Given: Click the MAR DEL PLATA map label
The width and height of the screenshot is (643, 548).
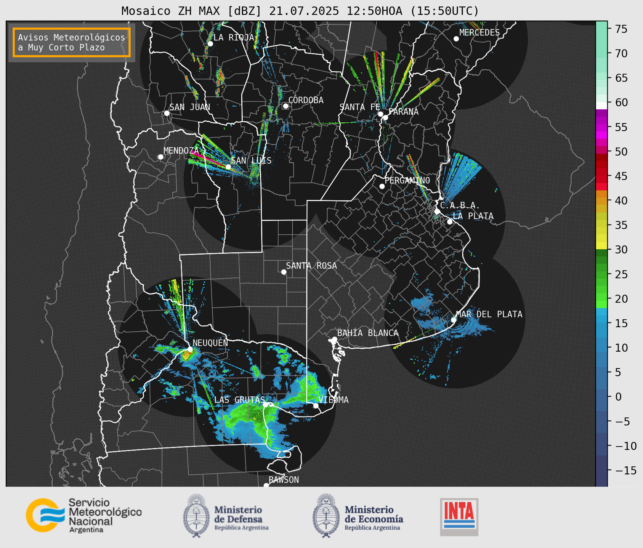Looking at the screenshot, I should pyautogui.click(x=489, y=314).
